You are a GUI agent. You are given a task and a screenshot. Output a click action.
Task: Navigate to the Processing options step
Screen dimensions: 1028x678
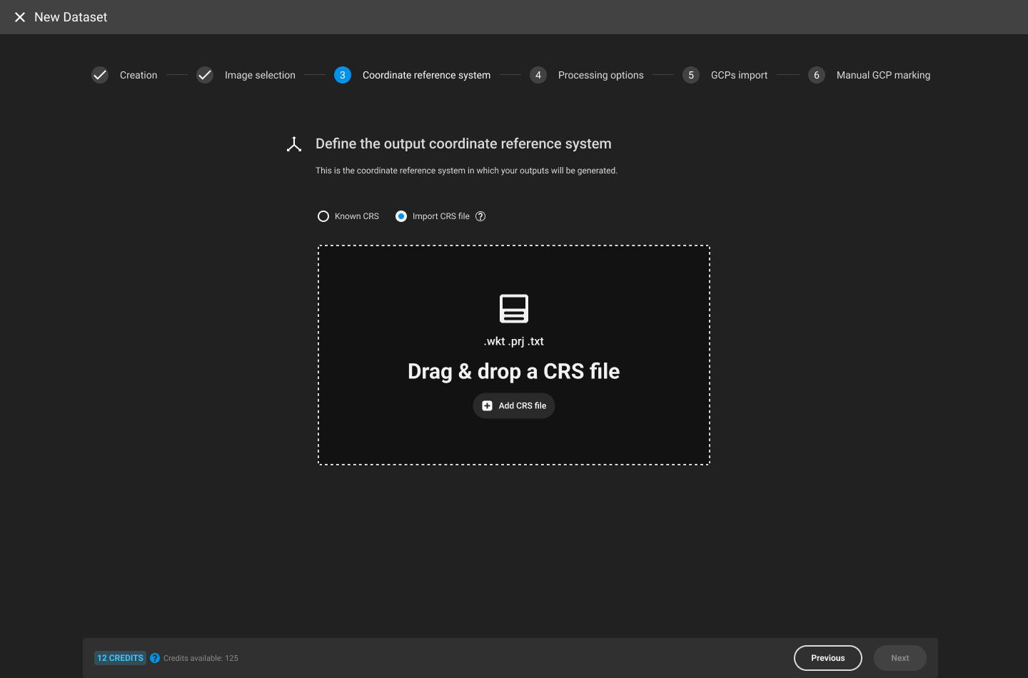click(601, 75)
